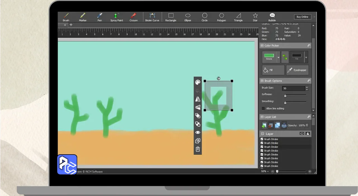The width and height of the screenshot is (358, 196).
Task: Select the Triangle shape tool
Action: pyautogui.click(x=238, y=17)
